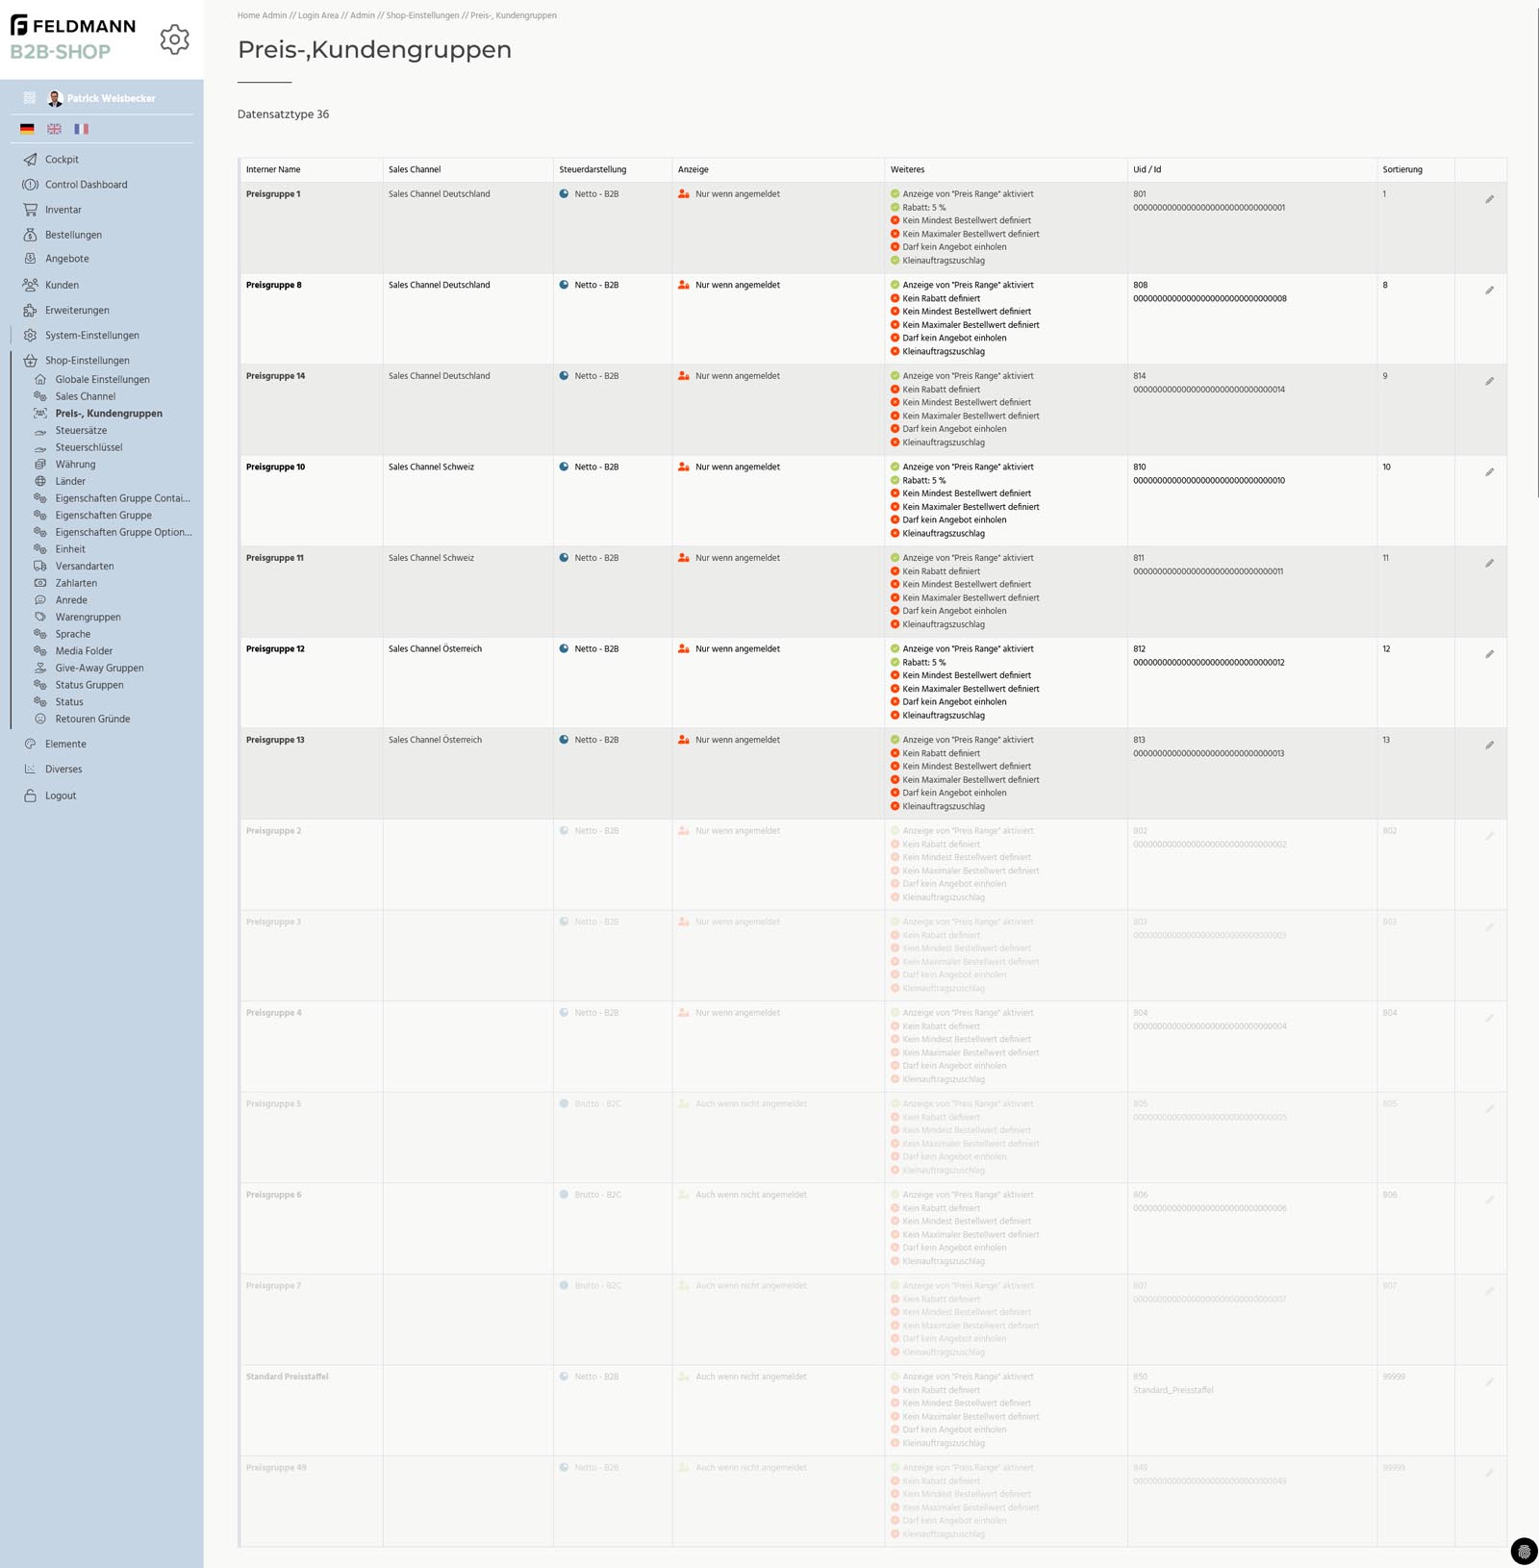Switch language to English flag
Viewport: 1539px width, 1568px height.
(54, 129)
